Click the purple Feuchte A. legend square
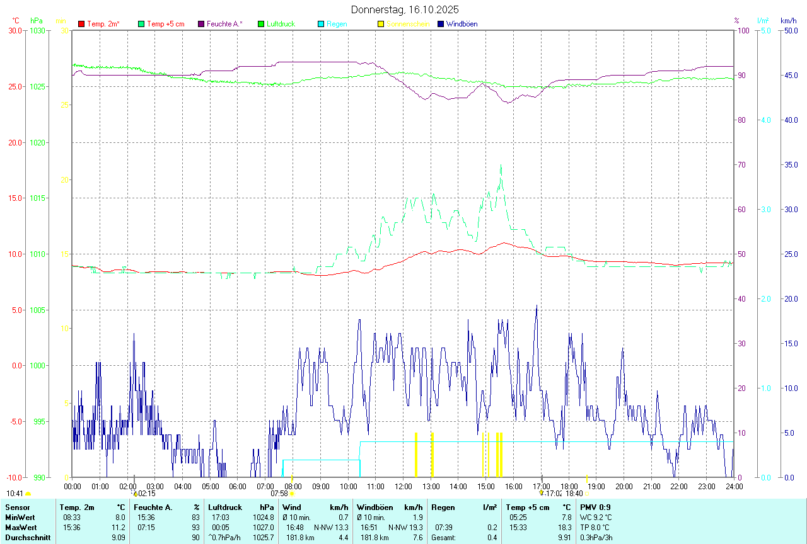The height and width of the screenshot is (544, 807). [x=201, y=24]
